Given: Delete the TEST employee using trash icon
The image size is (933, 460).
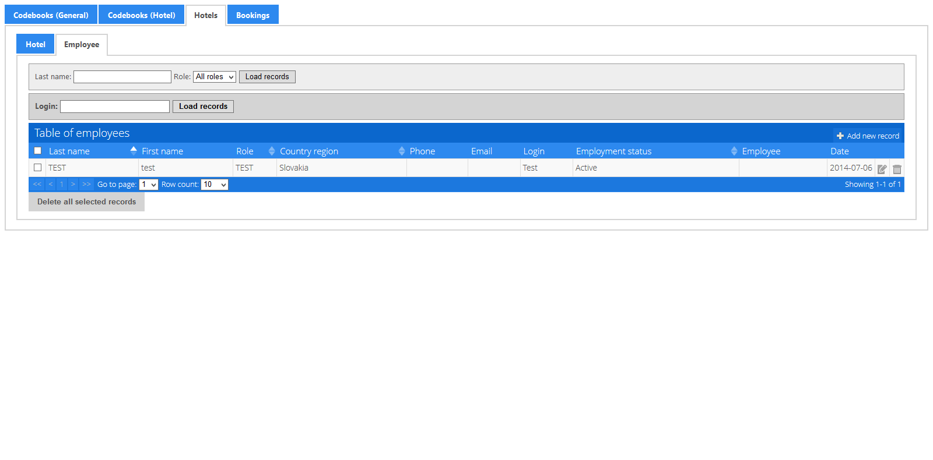Looking at the screenshot, I should click(x=897, y=169).
